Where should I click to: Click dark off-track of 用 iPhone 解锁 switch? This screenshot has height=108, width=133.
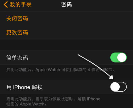pos(123,87)
